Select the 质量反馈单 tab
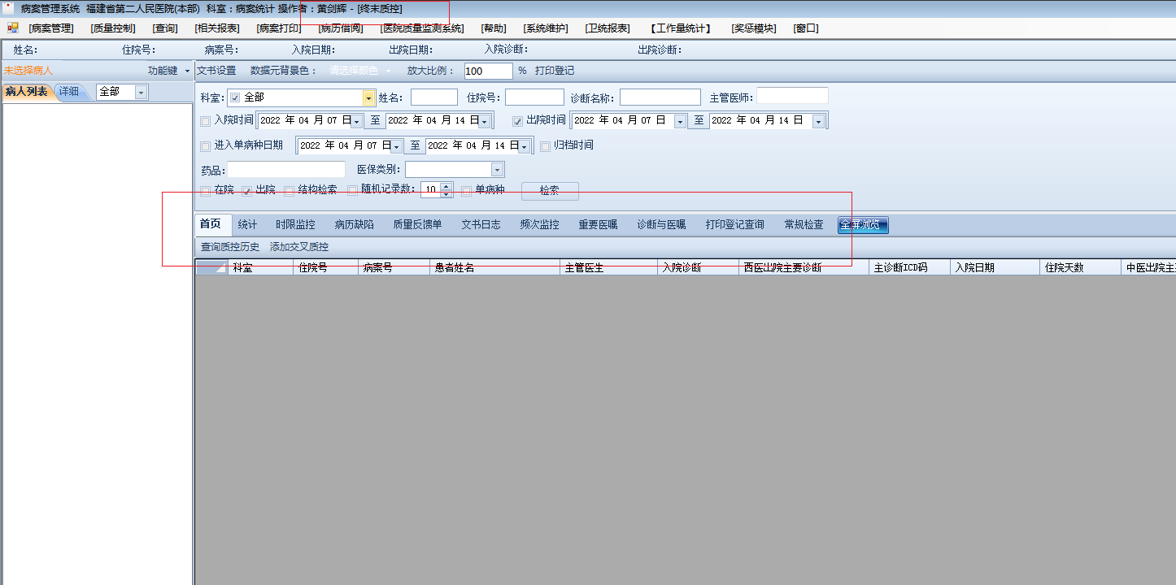 (417, 224)
